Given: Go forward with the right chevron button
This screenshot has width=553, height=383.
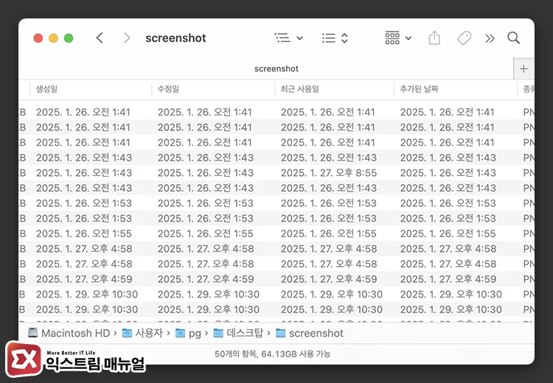Looking at the screenshot, I should tap(127, 38).
